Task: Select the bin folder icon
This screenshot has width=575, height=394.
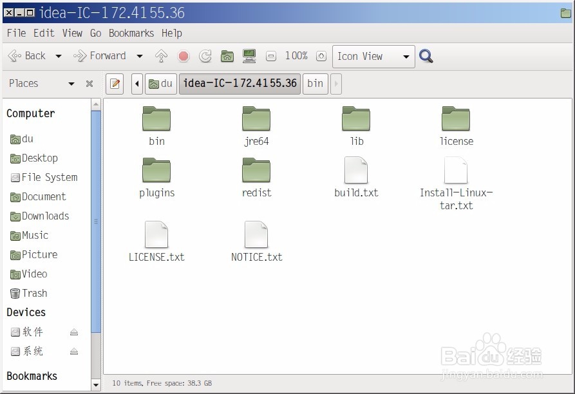Action: [x=156, y=118]
